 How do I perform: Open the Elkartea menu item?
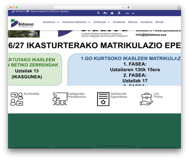pyautogui.click(x=133, y=22)
